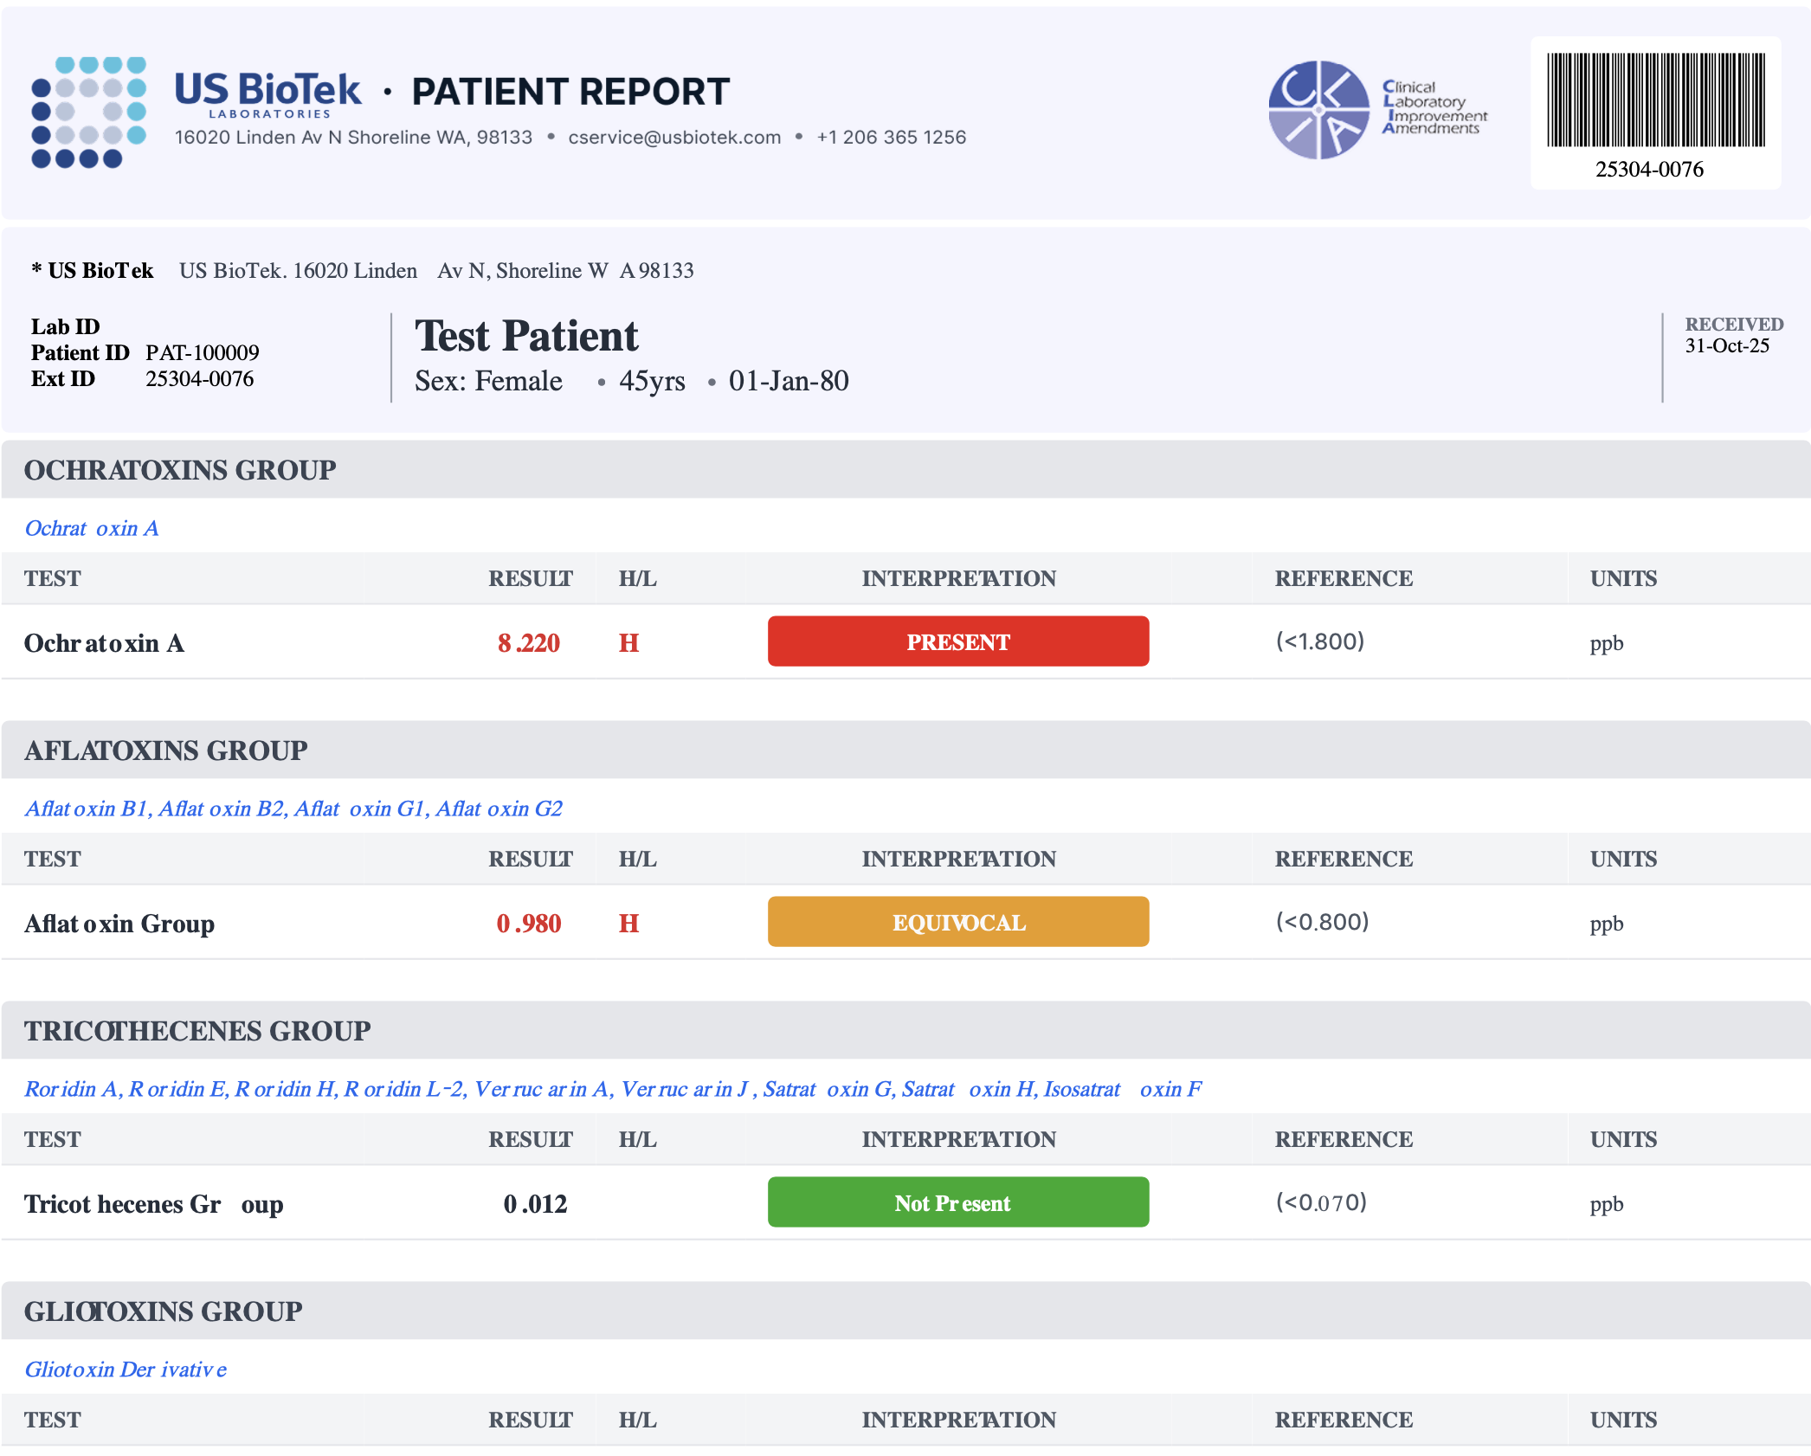This screenshot has width=1811, height=1456.
Task: Click the red PRESENT interpretation badge
Action: point(957,641)
